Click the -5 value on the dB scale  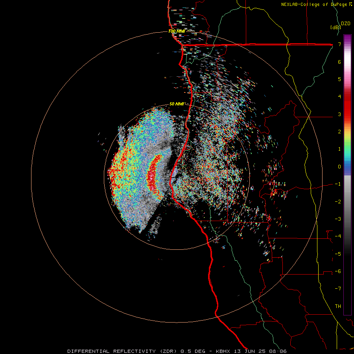(x=338, y=254)
